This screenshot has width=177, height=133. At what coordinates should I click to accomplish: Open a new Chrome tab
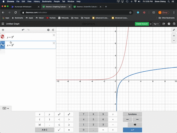106,7
